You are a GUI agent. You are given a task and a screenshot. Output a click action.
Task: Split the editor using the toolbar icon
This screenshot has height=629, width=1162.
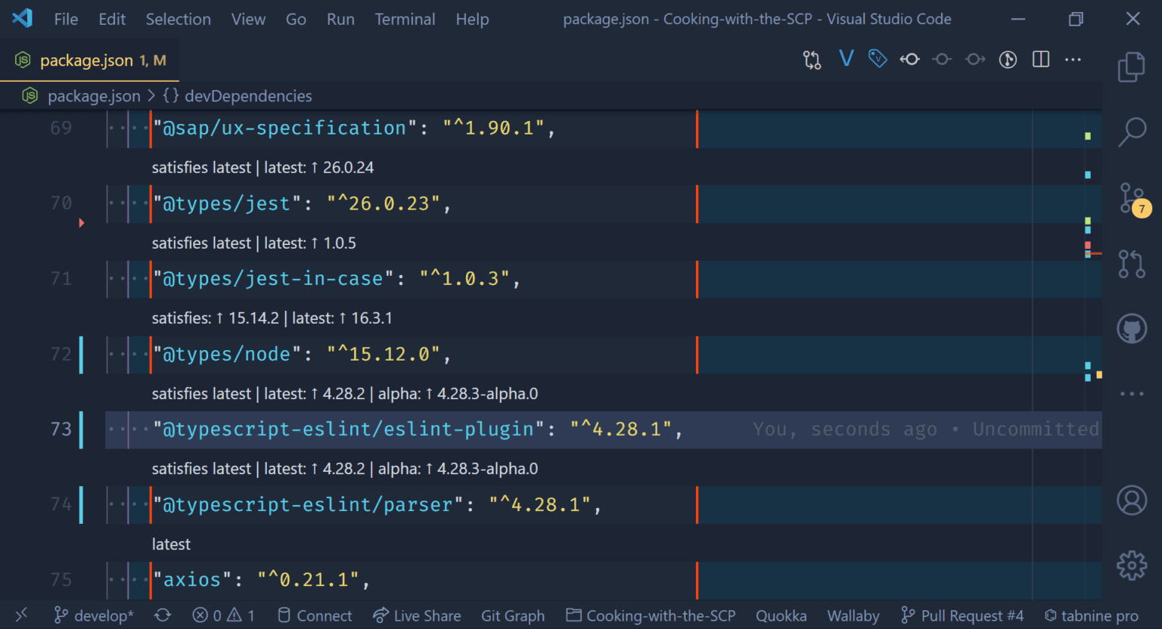point(1040,59)
